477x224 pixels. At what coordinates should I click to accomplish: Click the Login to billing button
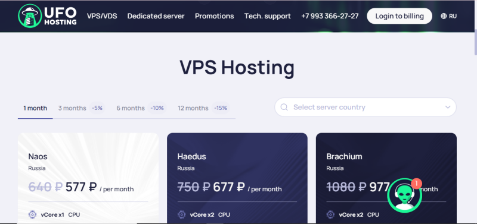tap(399, 16)
